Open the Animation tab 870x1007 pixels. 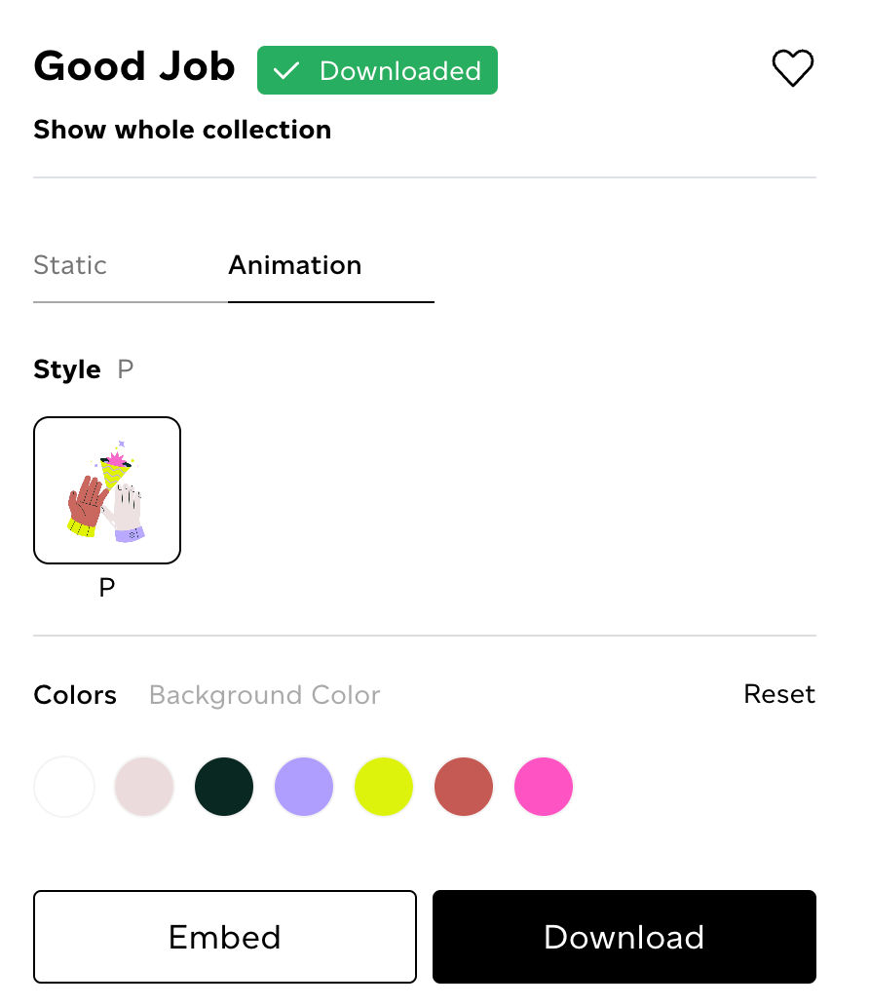click(x=295, y=264)
